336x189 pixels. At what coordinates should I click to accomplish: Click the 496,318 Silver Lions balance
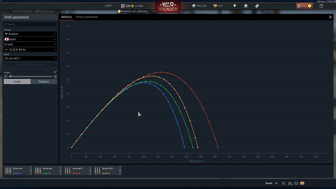[x=201, y=6]
